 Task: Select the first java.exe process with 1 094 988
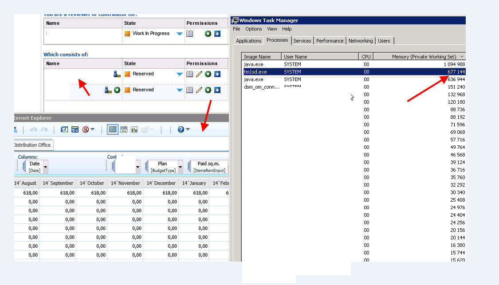pyautogui.click(x=354, y=64)
